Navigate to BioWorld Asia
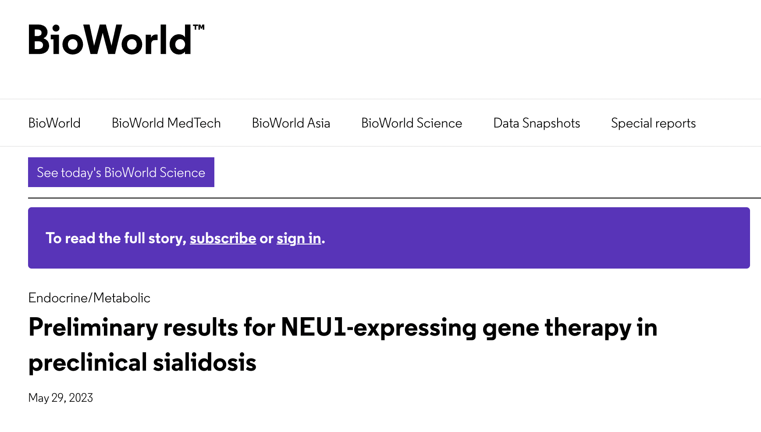 point(291,123)
